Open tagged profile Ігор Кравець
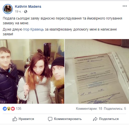The image size is (129, 128). click(x=33, y=29)
